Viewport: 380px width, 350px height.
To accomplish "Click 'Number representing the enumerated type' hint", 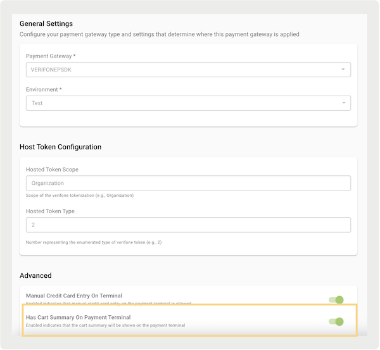I will pyautogui.click(x=94, y=242).
